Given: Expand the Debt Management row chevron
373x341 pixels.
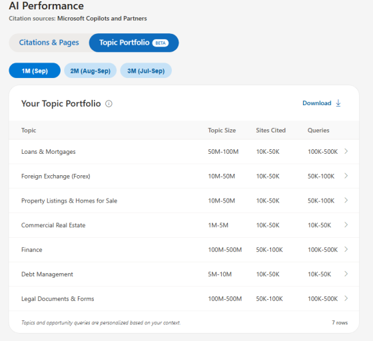Looking at the screenshot, I should (x=346, y=274).
